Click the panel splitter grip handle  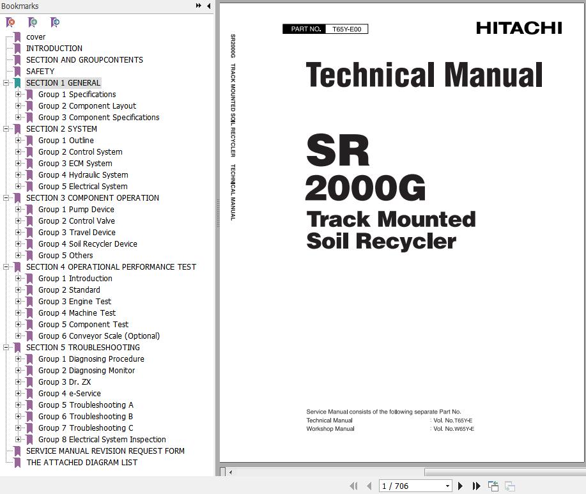218,213
